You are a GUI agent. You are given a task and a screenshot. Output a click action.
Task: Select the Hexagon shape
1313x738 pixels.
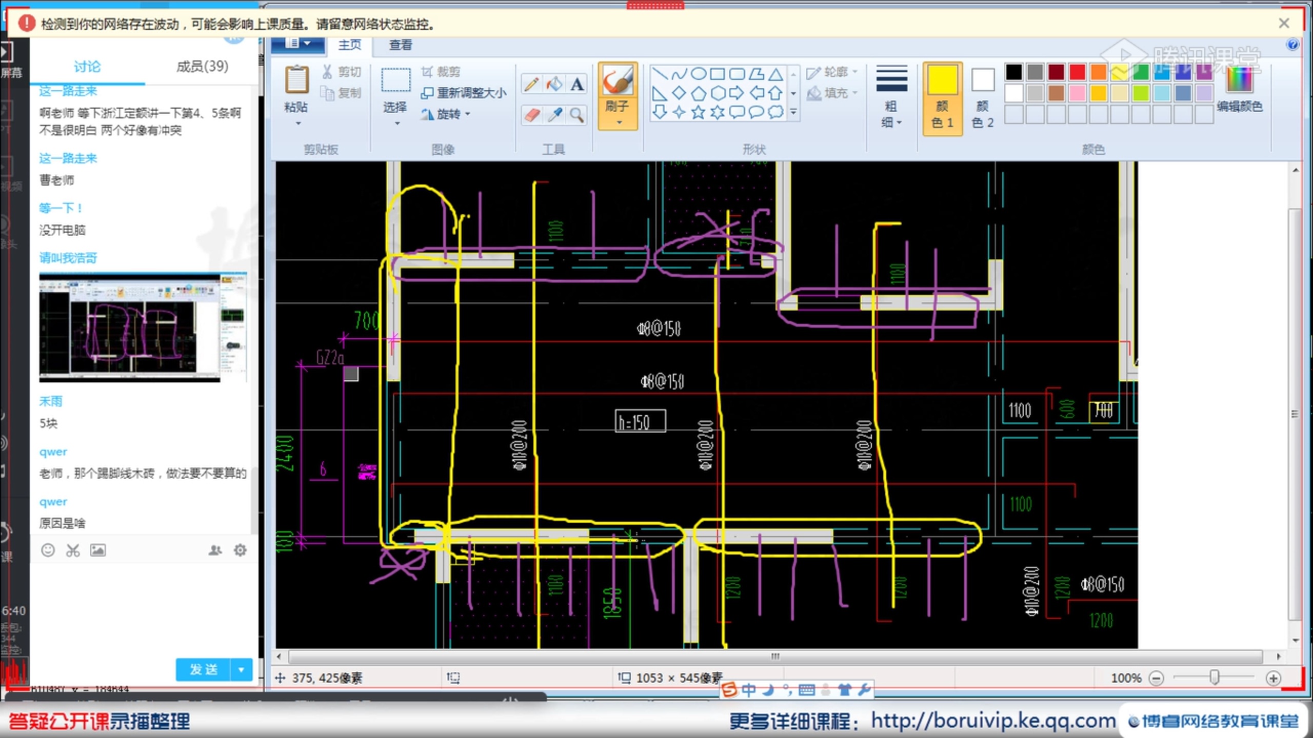coord(718,93)
